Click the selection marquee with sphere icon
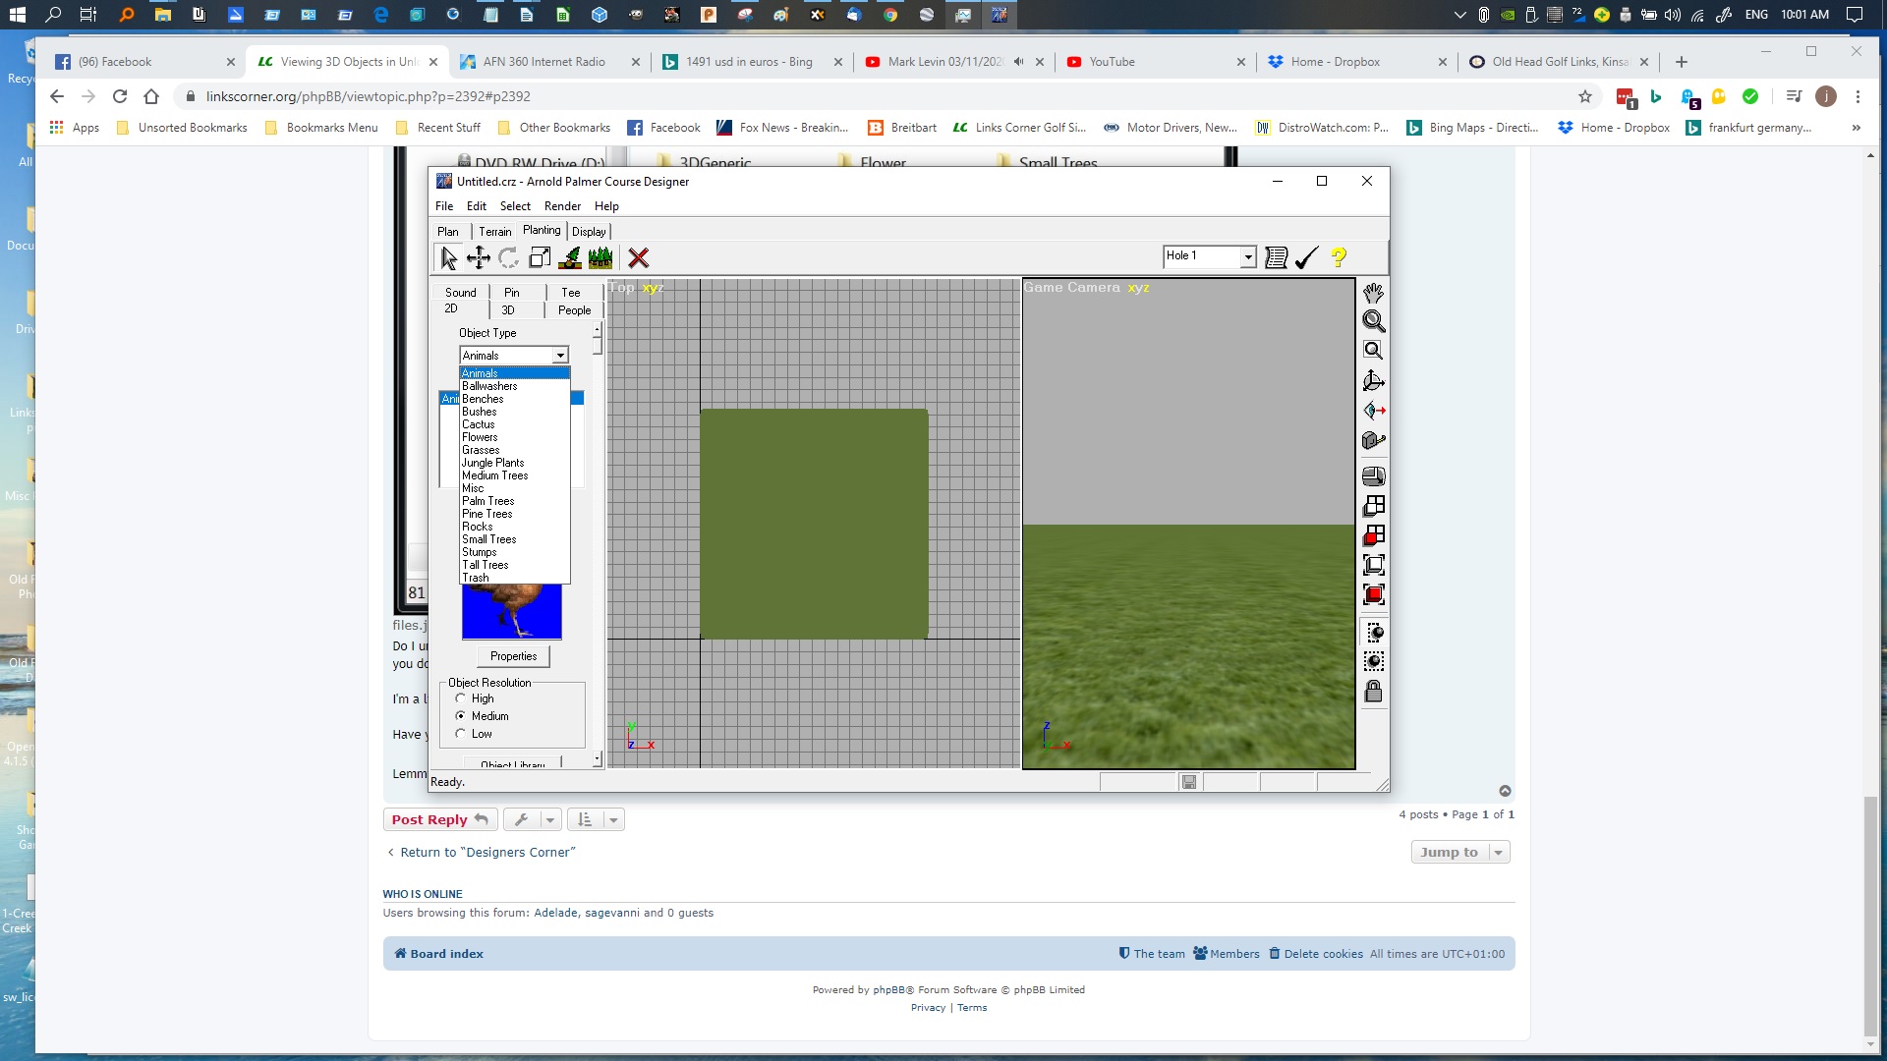 (x=1374, y=632)
